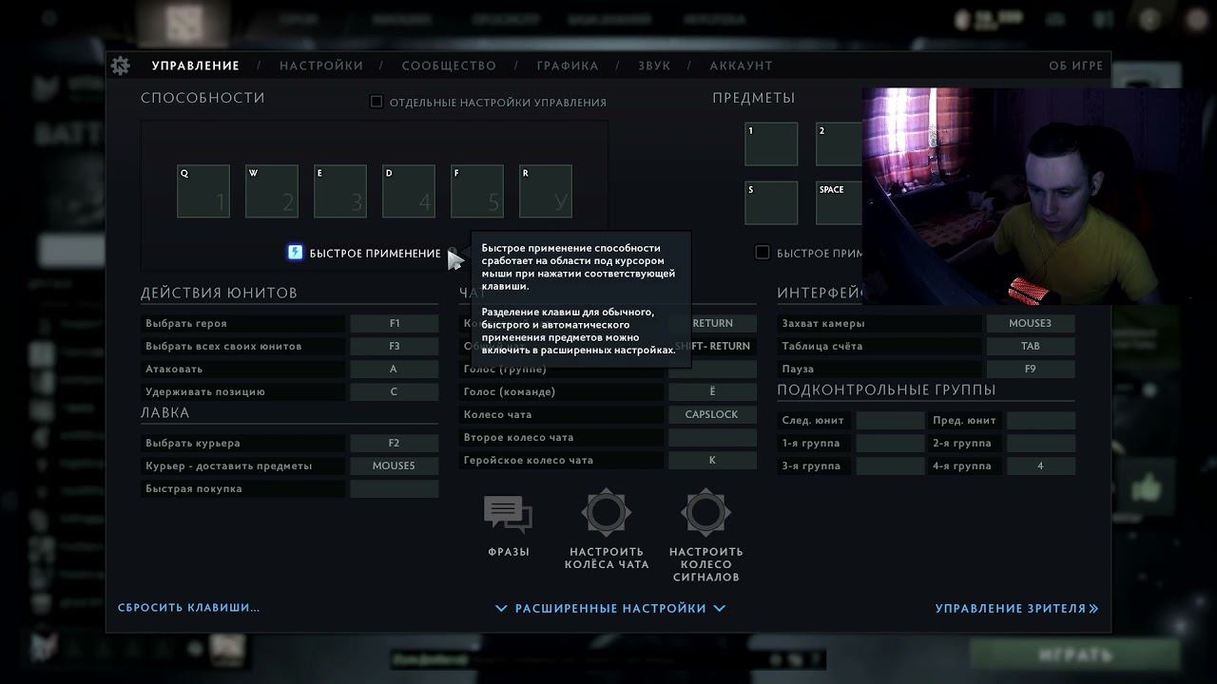This screenshot has width=1217, height=684.
Task: Open the Звук tab
Action: 654,66
